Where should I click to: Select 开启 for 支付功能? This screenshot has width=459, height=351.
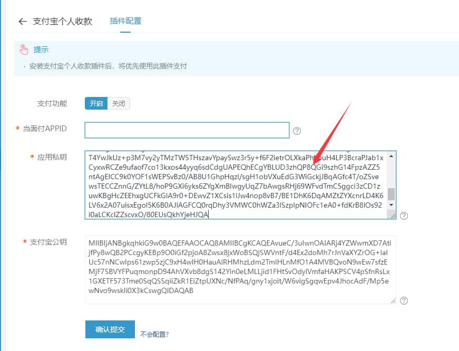[96, 103]
